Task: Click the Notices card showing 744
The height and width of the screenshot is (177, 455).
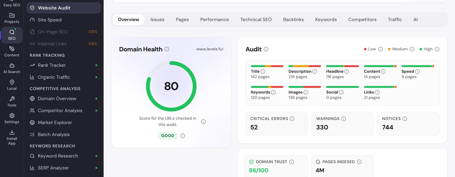Action: 408,124
